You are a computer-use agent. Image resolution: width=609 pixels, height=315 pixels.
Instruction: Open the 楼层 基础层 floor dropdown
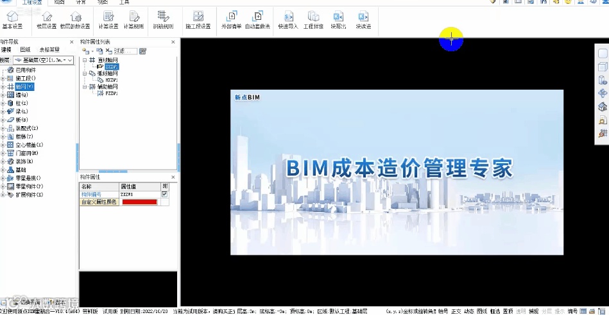tap(43, 60)
